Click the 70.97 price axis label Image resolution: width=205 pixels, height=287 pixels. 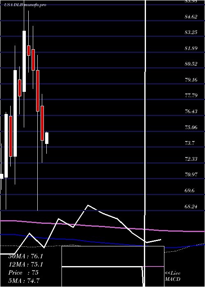pos(191,174)
